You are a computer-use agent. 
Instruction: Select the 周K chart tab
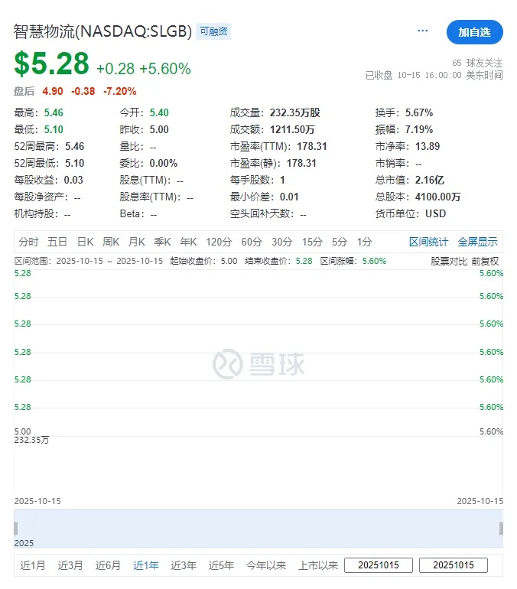point(111,242)
